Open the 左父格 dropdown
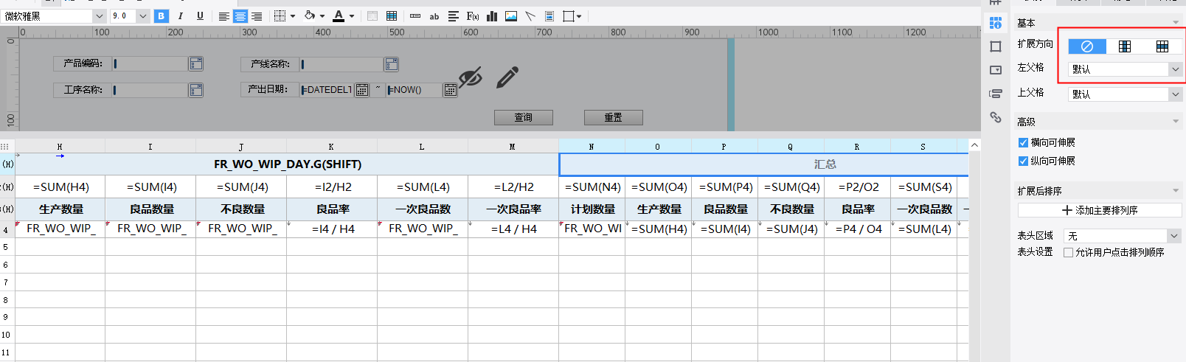The height and width of the screenshot is (362, 1186). tap(1125, 69)
